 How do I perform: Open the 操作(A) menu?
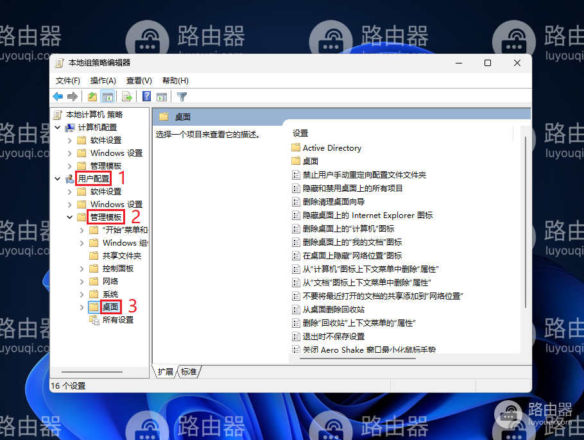pyautogui.click(x=103, y=81)
